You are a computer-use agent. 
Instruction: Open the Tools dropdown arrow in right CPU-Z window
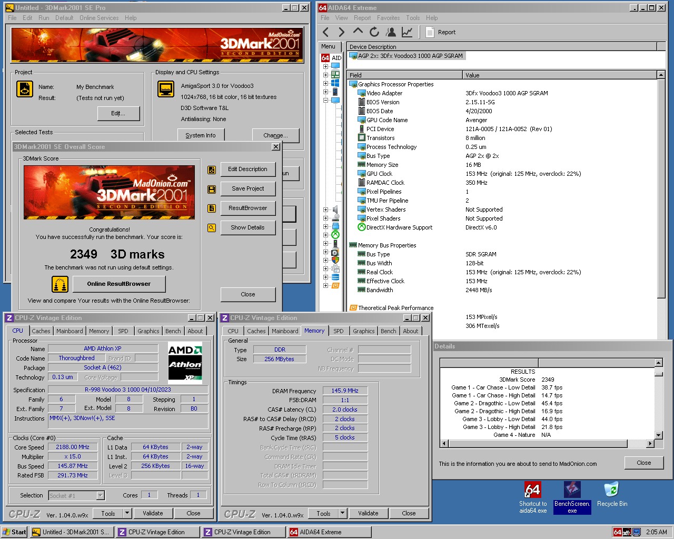(342, 513)
